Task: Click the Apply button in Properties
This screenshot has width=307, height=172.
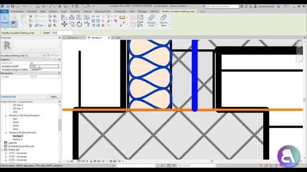Action: pos(54,97)
